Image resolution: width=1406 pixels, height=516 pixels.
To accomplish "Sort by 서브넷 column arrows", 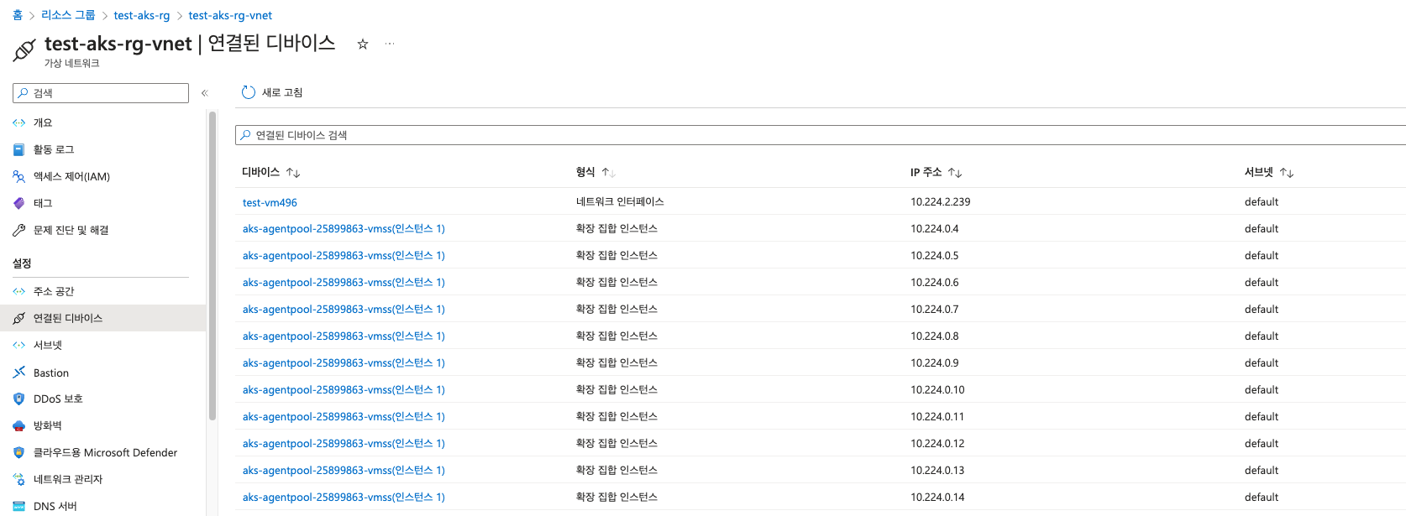I will pyautogui.click(x=1287, y=173).
